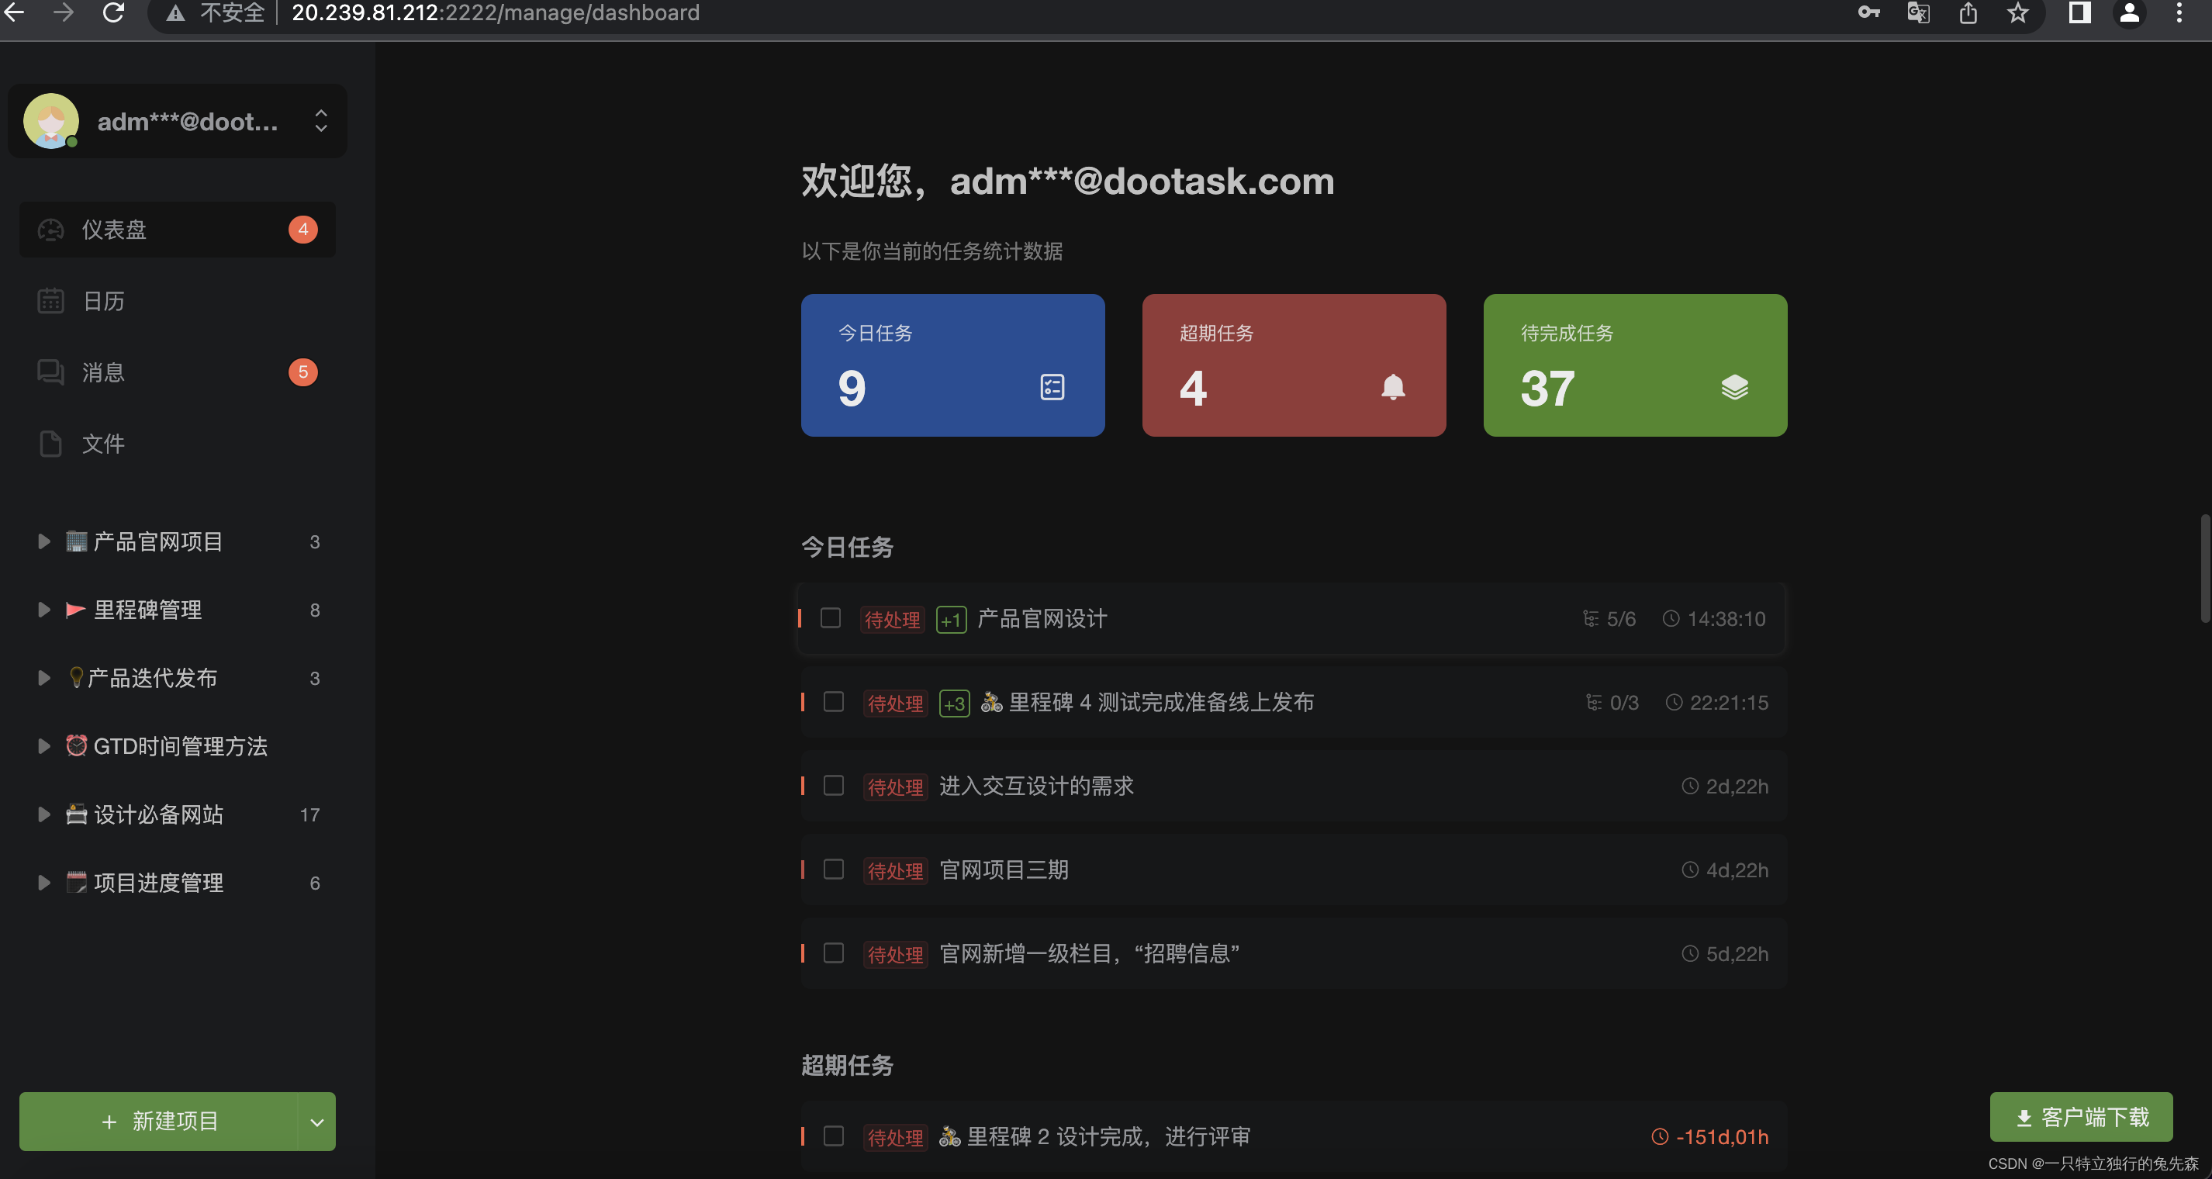Viewport: 2212px width, 1179px height.
Task: Click the share icon in the browser toolbar
Action: (x=1968, y=13)
